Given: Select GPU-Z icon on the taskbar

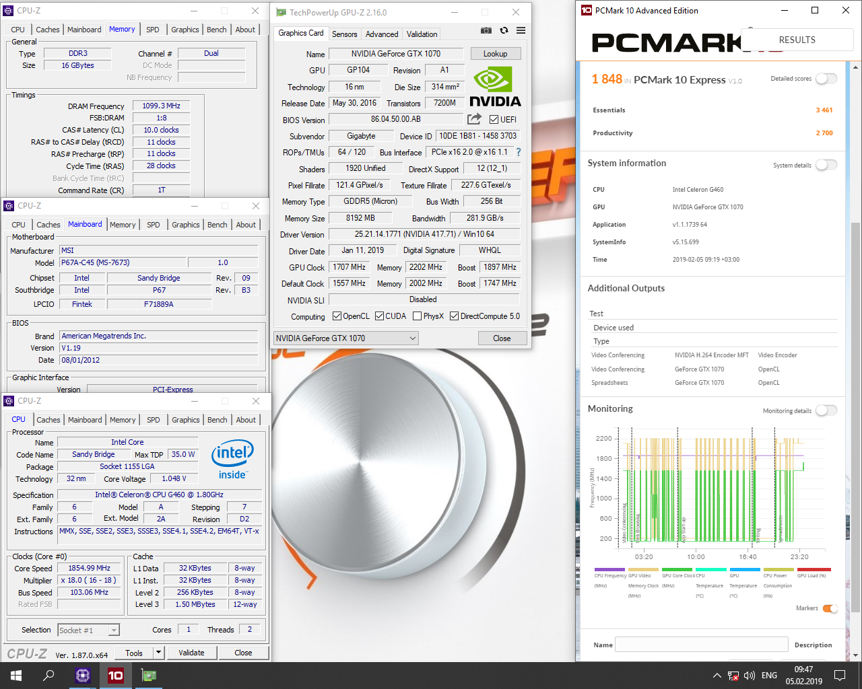Looking at the screenshot, I should point(148,676).
